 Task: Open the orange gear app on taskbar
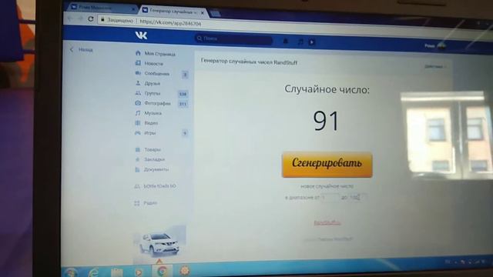point(185,271)
